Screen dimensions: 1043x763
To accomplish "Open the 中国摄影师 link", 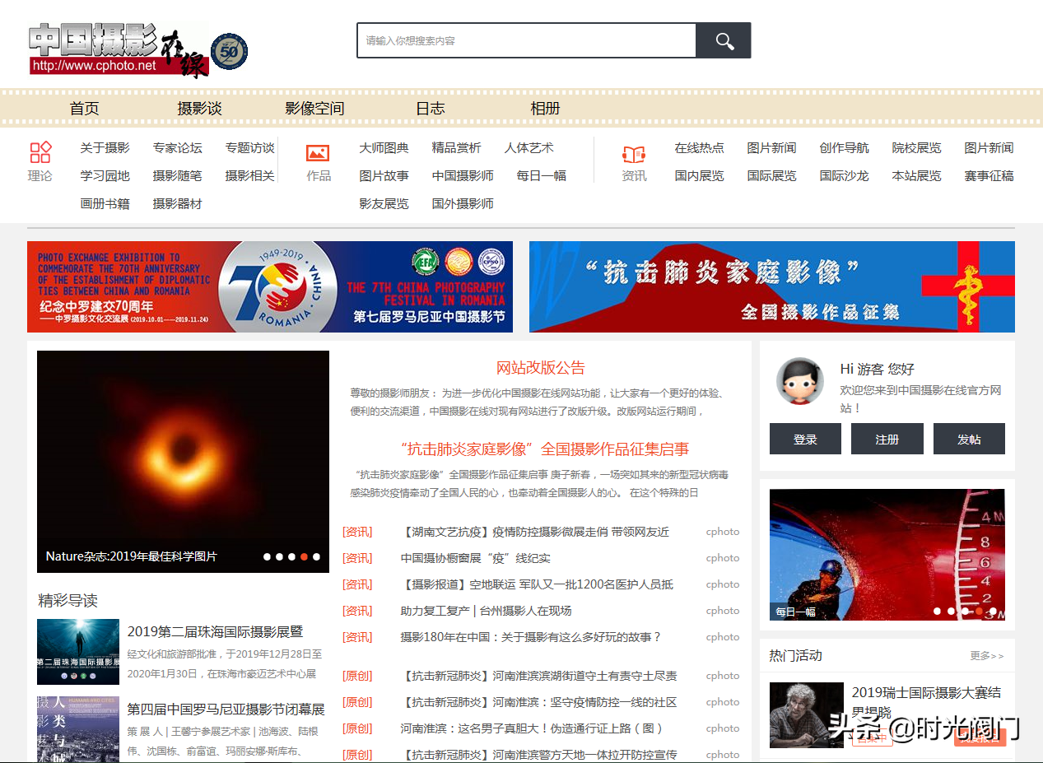I will (463, 176).
